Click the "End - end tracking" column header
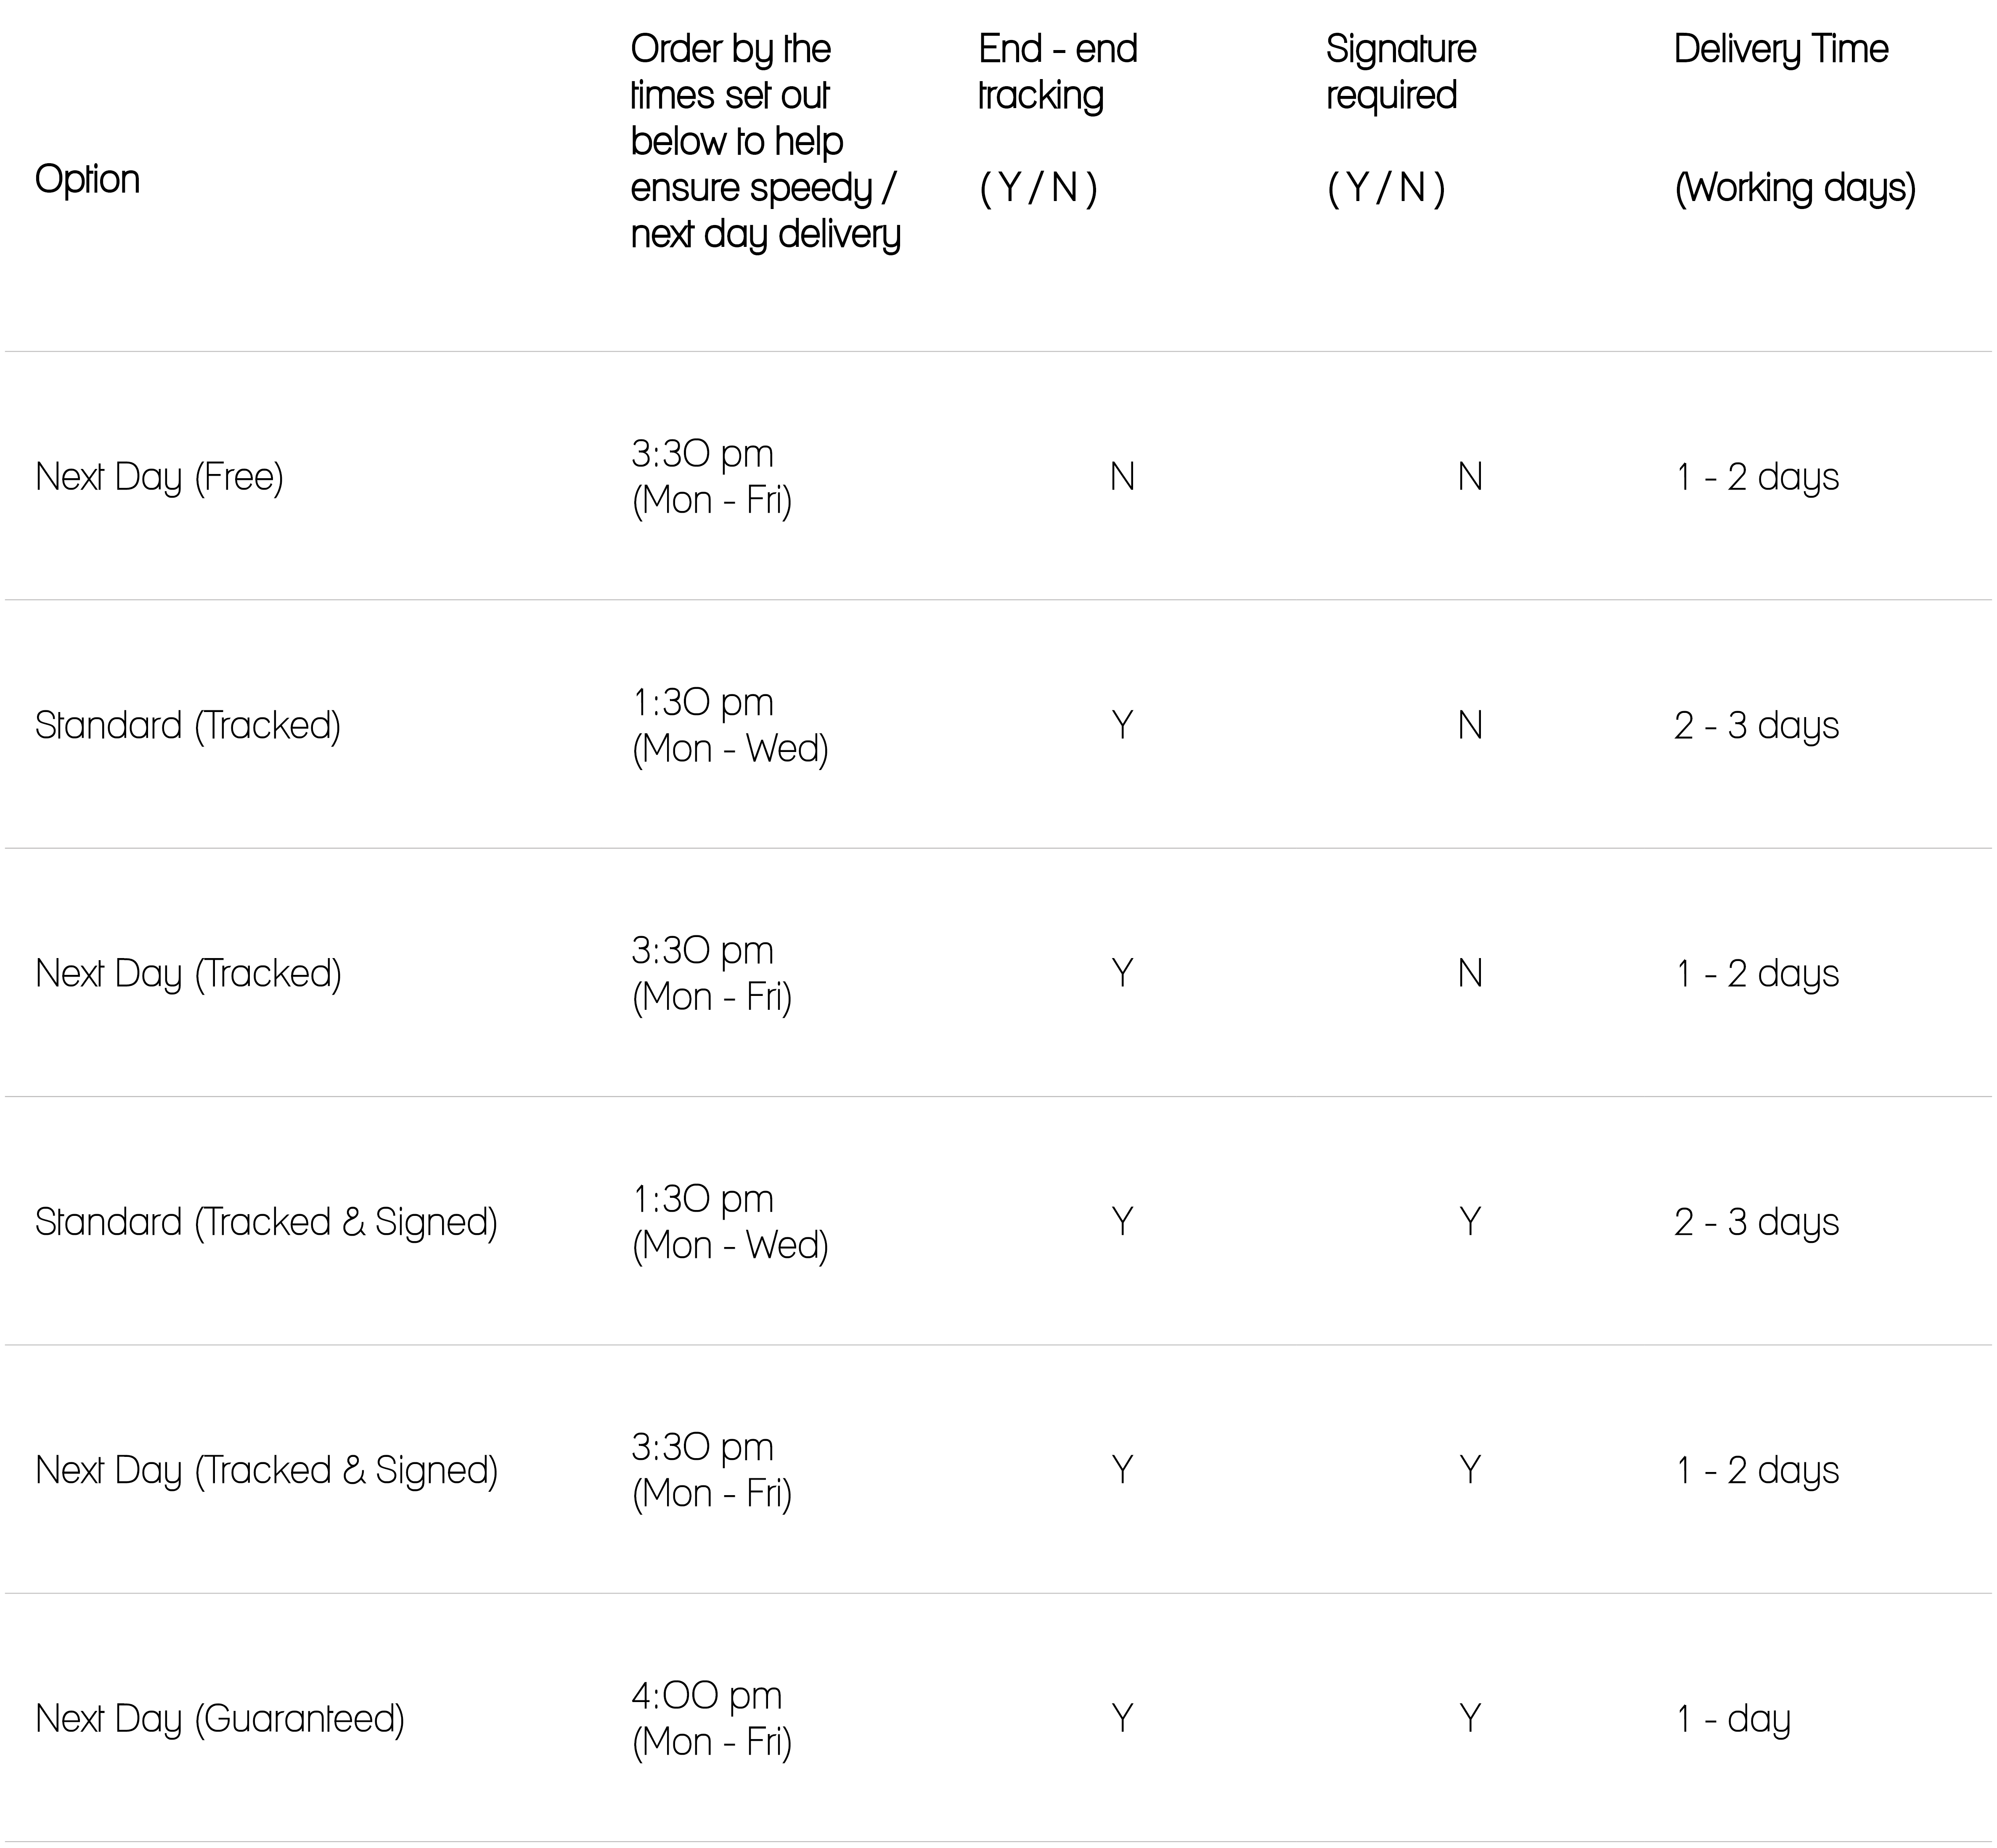 tap(1057, 72)
